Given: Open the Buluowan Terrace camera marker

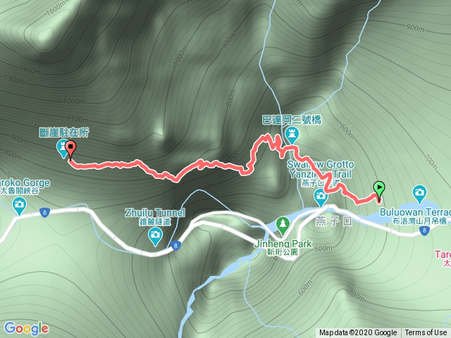Looking at the screenshot, I should [x=419, y=194].
